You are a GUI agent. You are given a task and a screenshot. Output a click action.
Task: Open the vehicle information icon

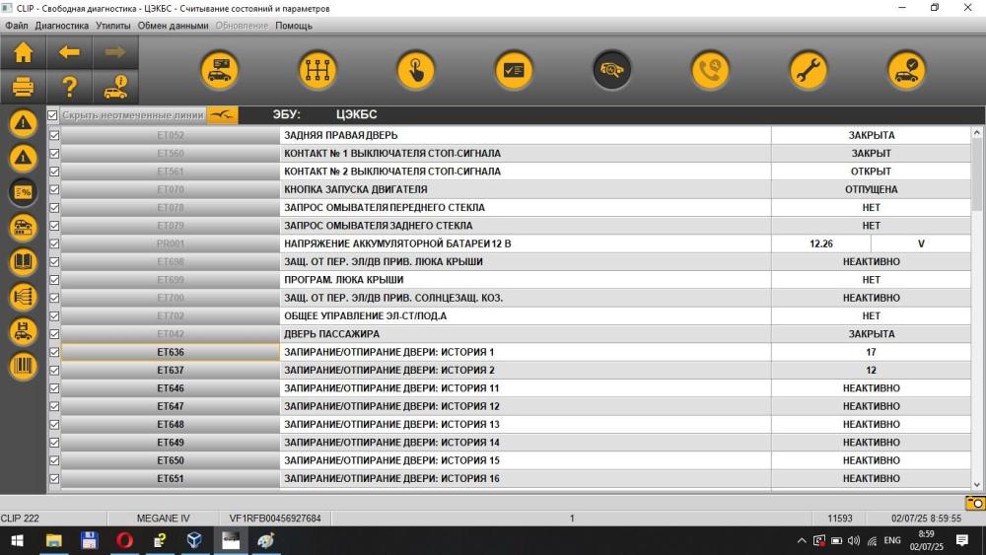115,87
